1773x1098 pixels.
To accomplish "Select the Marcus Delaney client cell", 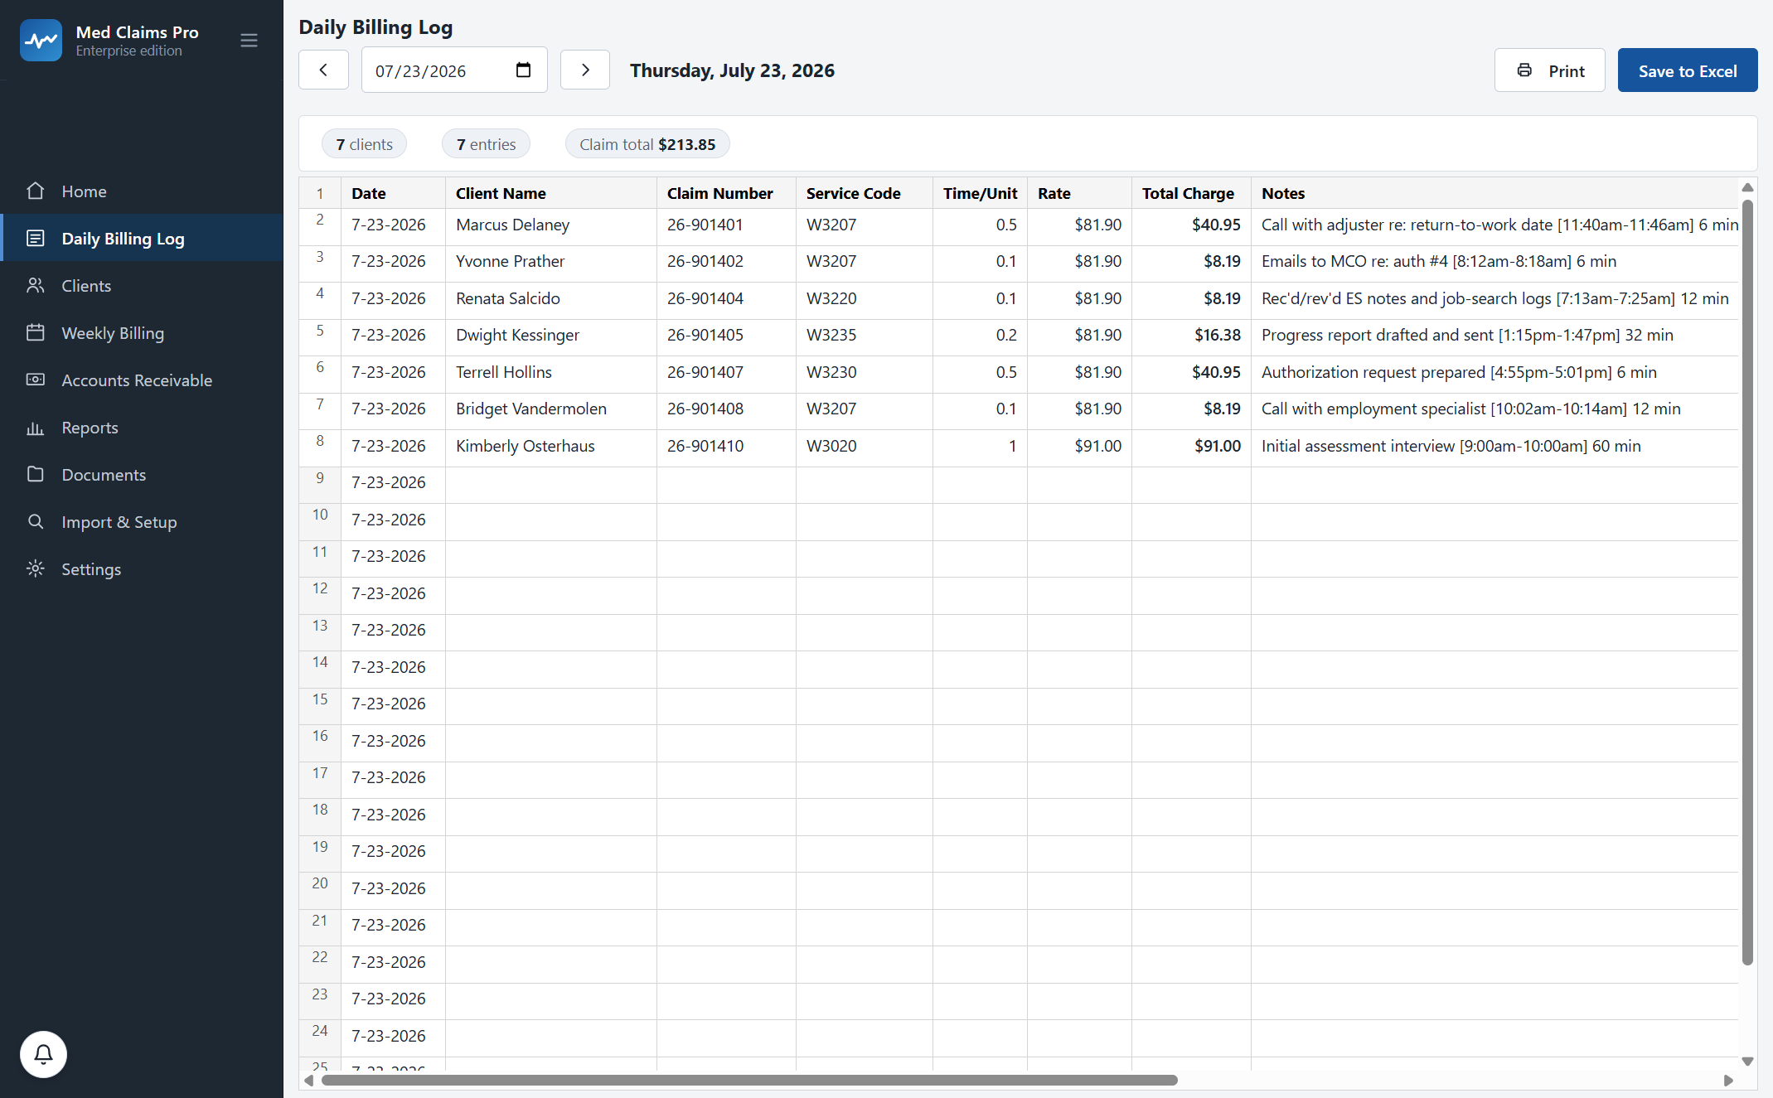I will 551,225.
